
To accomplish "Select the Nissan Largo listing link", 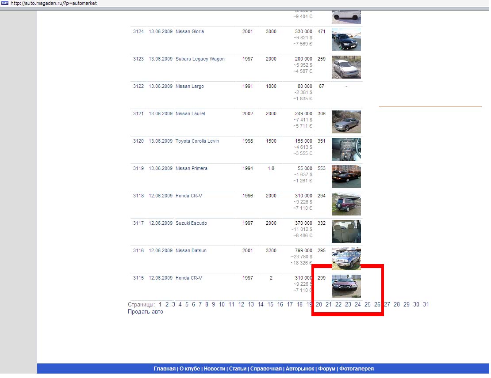I will (189, 87).
